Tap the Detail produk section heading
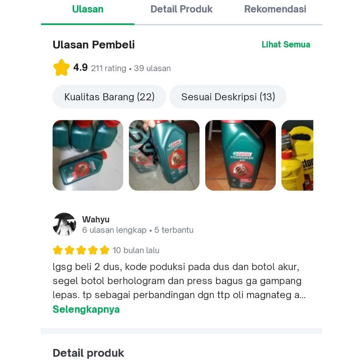The image size is (363, 363). 88,353
